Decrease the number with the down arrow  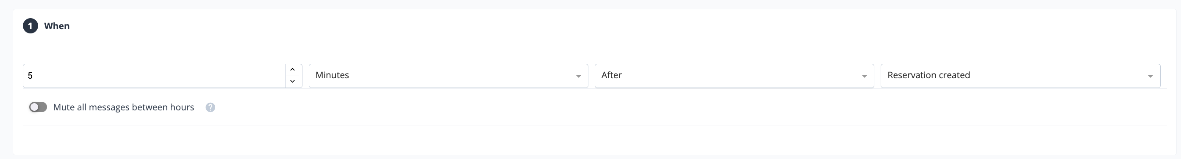pyautogui.click(x=293, y=82)
